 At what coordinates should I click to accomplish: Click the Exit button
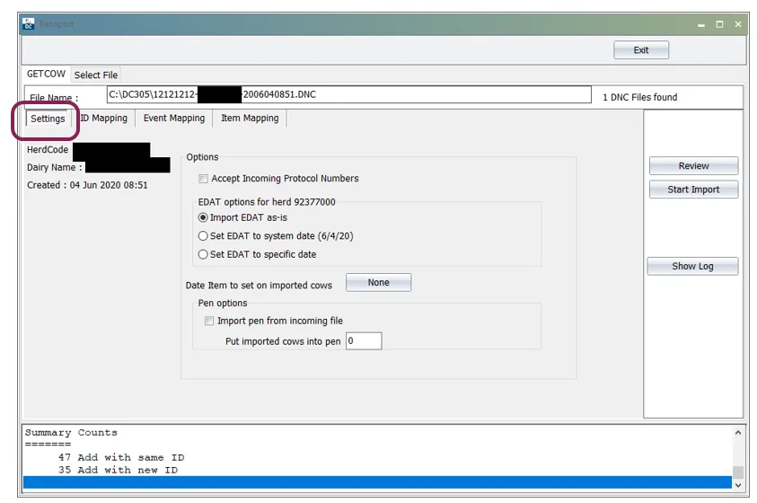[640, 50]
